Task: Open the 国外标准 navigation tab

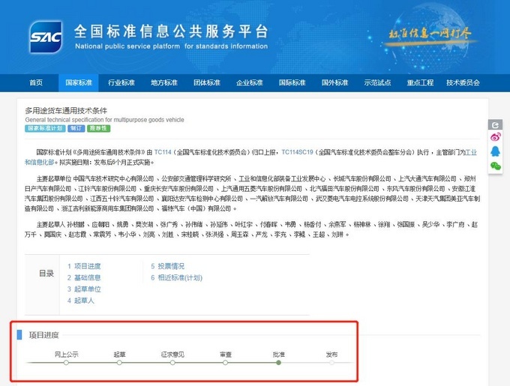Action: (334, 83)
